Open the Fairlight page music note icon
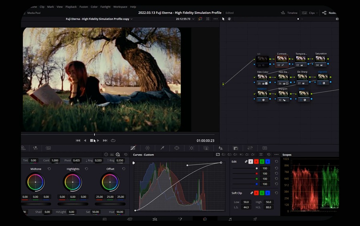This screenshot has width=360, height=226. click(230, 219)
